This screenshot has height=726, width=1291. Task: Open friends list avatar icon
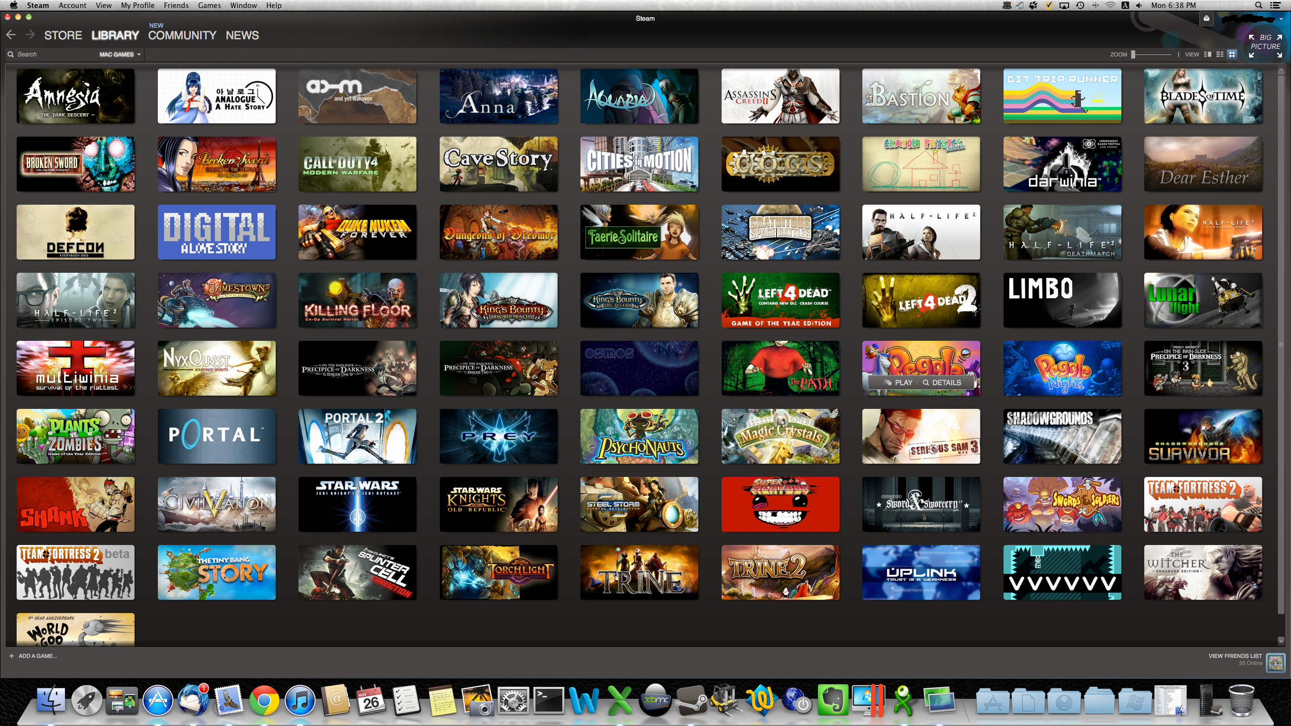pyautogui.click(x=1275, y=662)
